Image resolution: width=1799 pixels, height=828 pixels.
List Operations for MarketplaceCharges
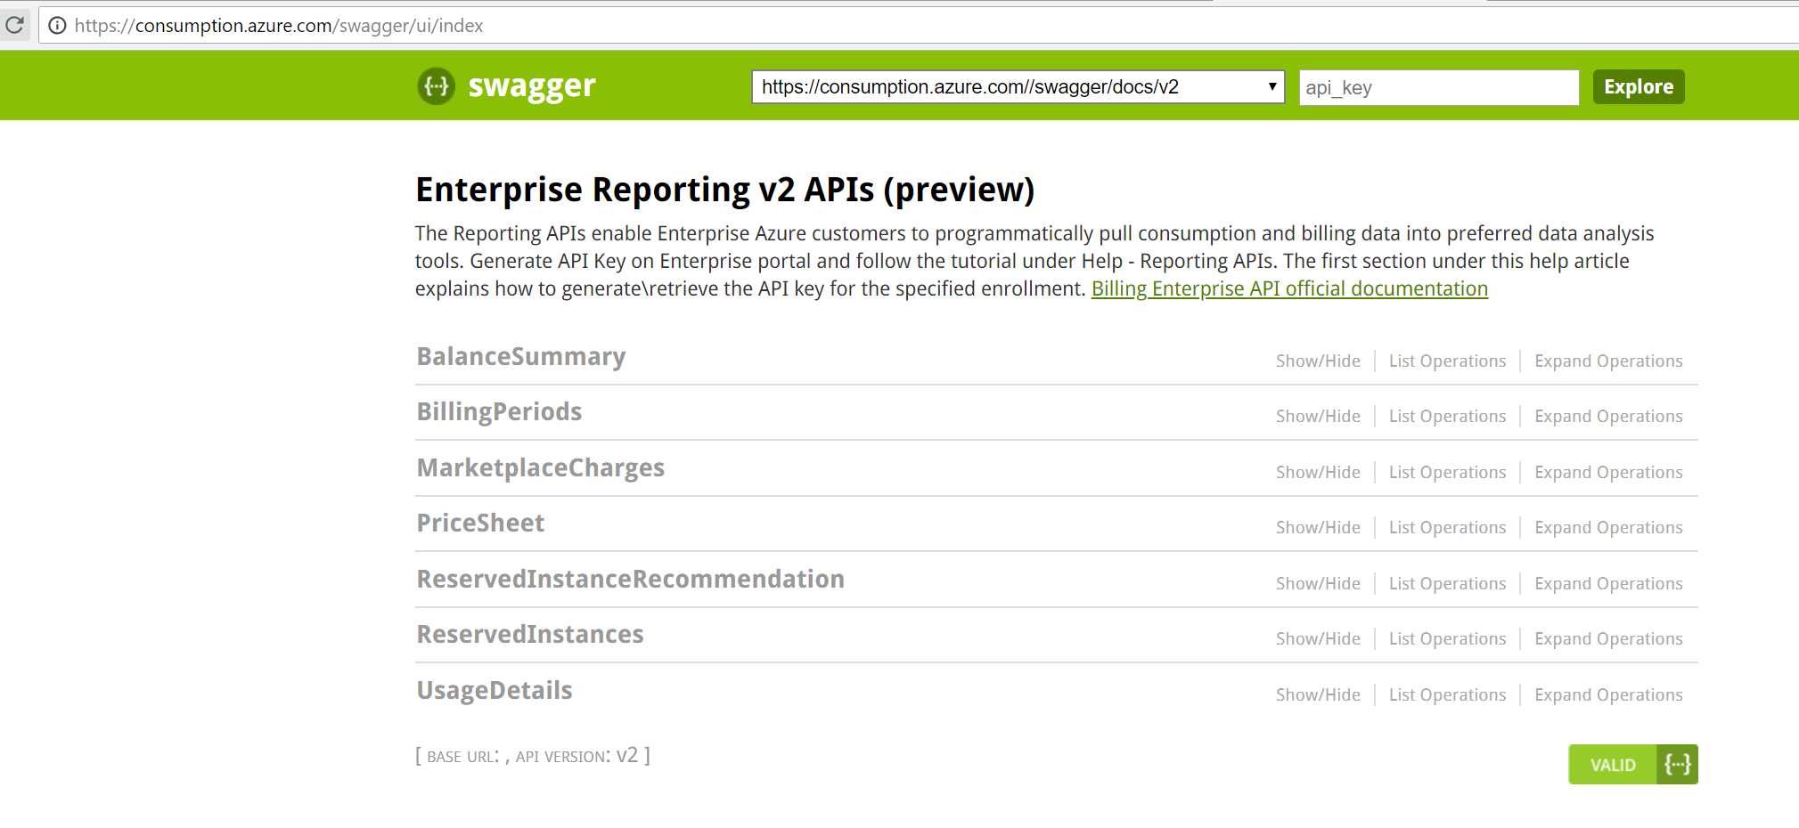[x=1447, y=472]
